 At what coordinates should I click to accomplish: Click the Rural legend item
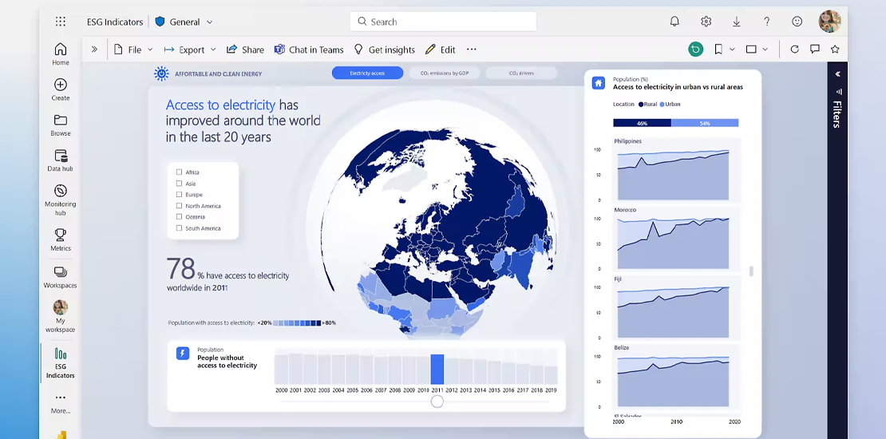647,104
